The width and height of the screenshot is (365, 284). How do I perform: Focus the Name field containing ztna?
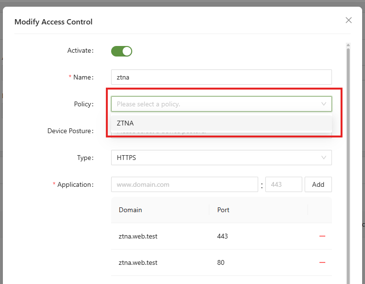coord(221,77)
